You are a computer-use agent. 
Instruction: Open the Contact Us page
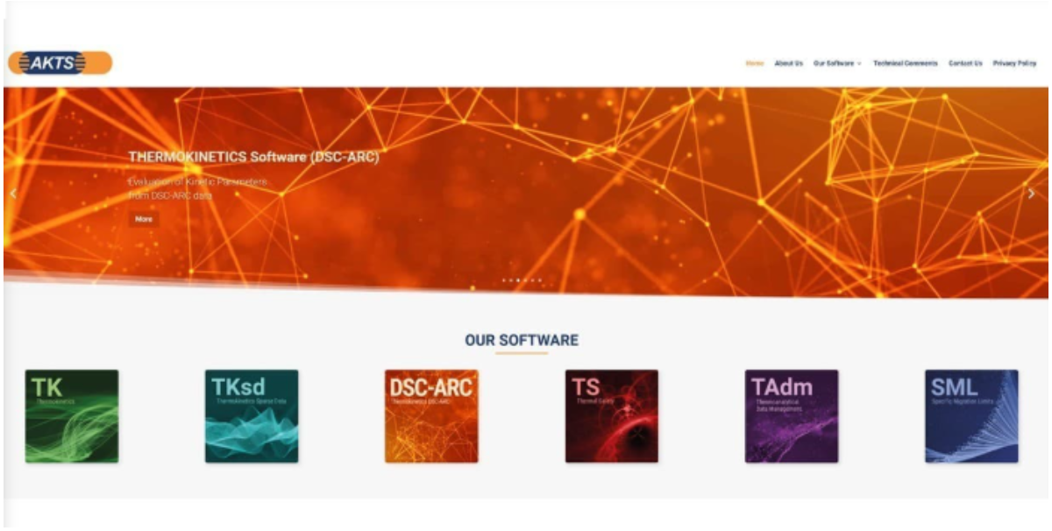965,64
